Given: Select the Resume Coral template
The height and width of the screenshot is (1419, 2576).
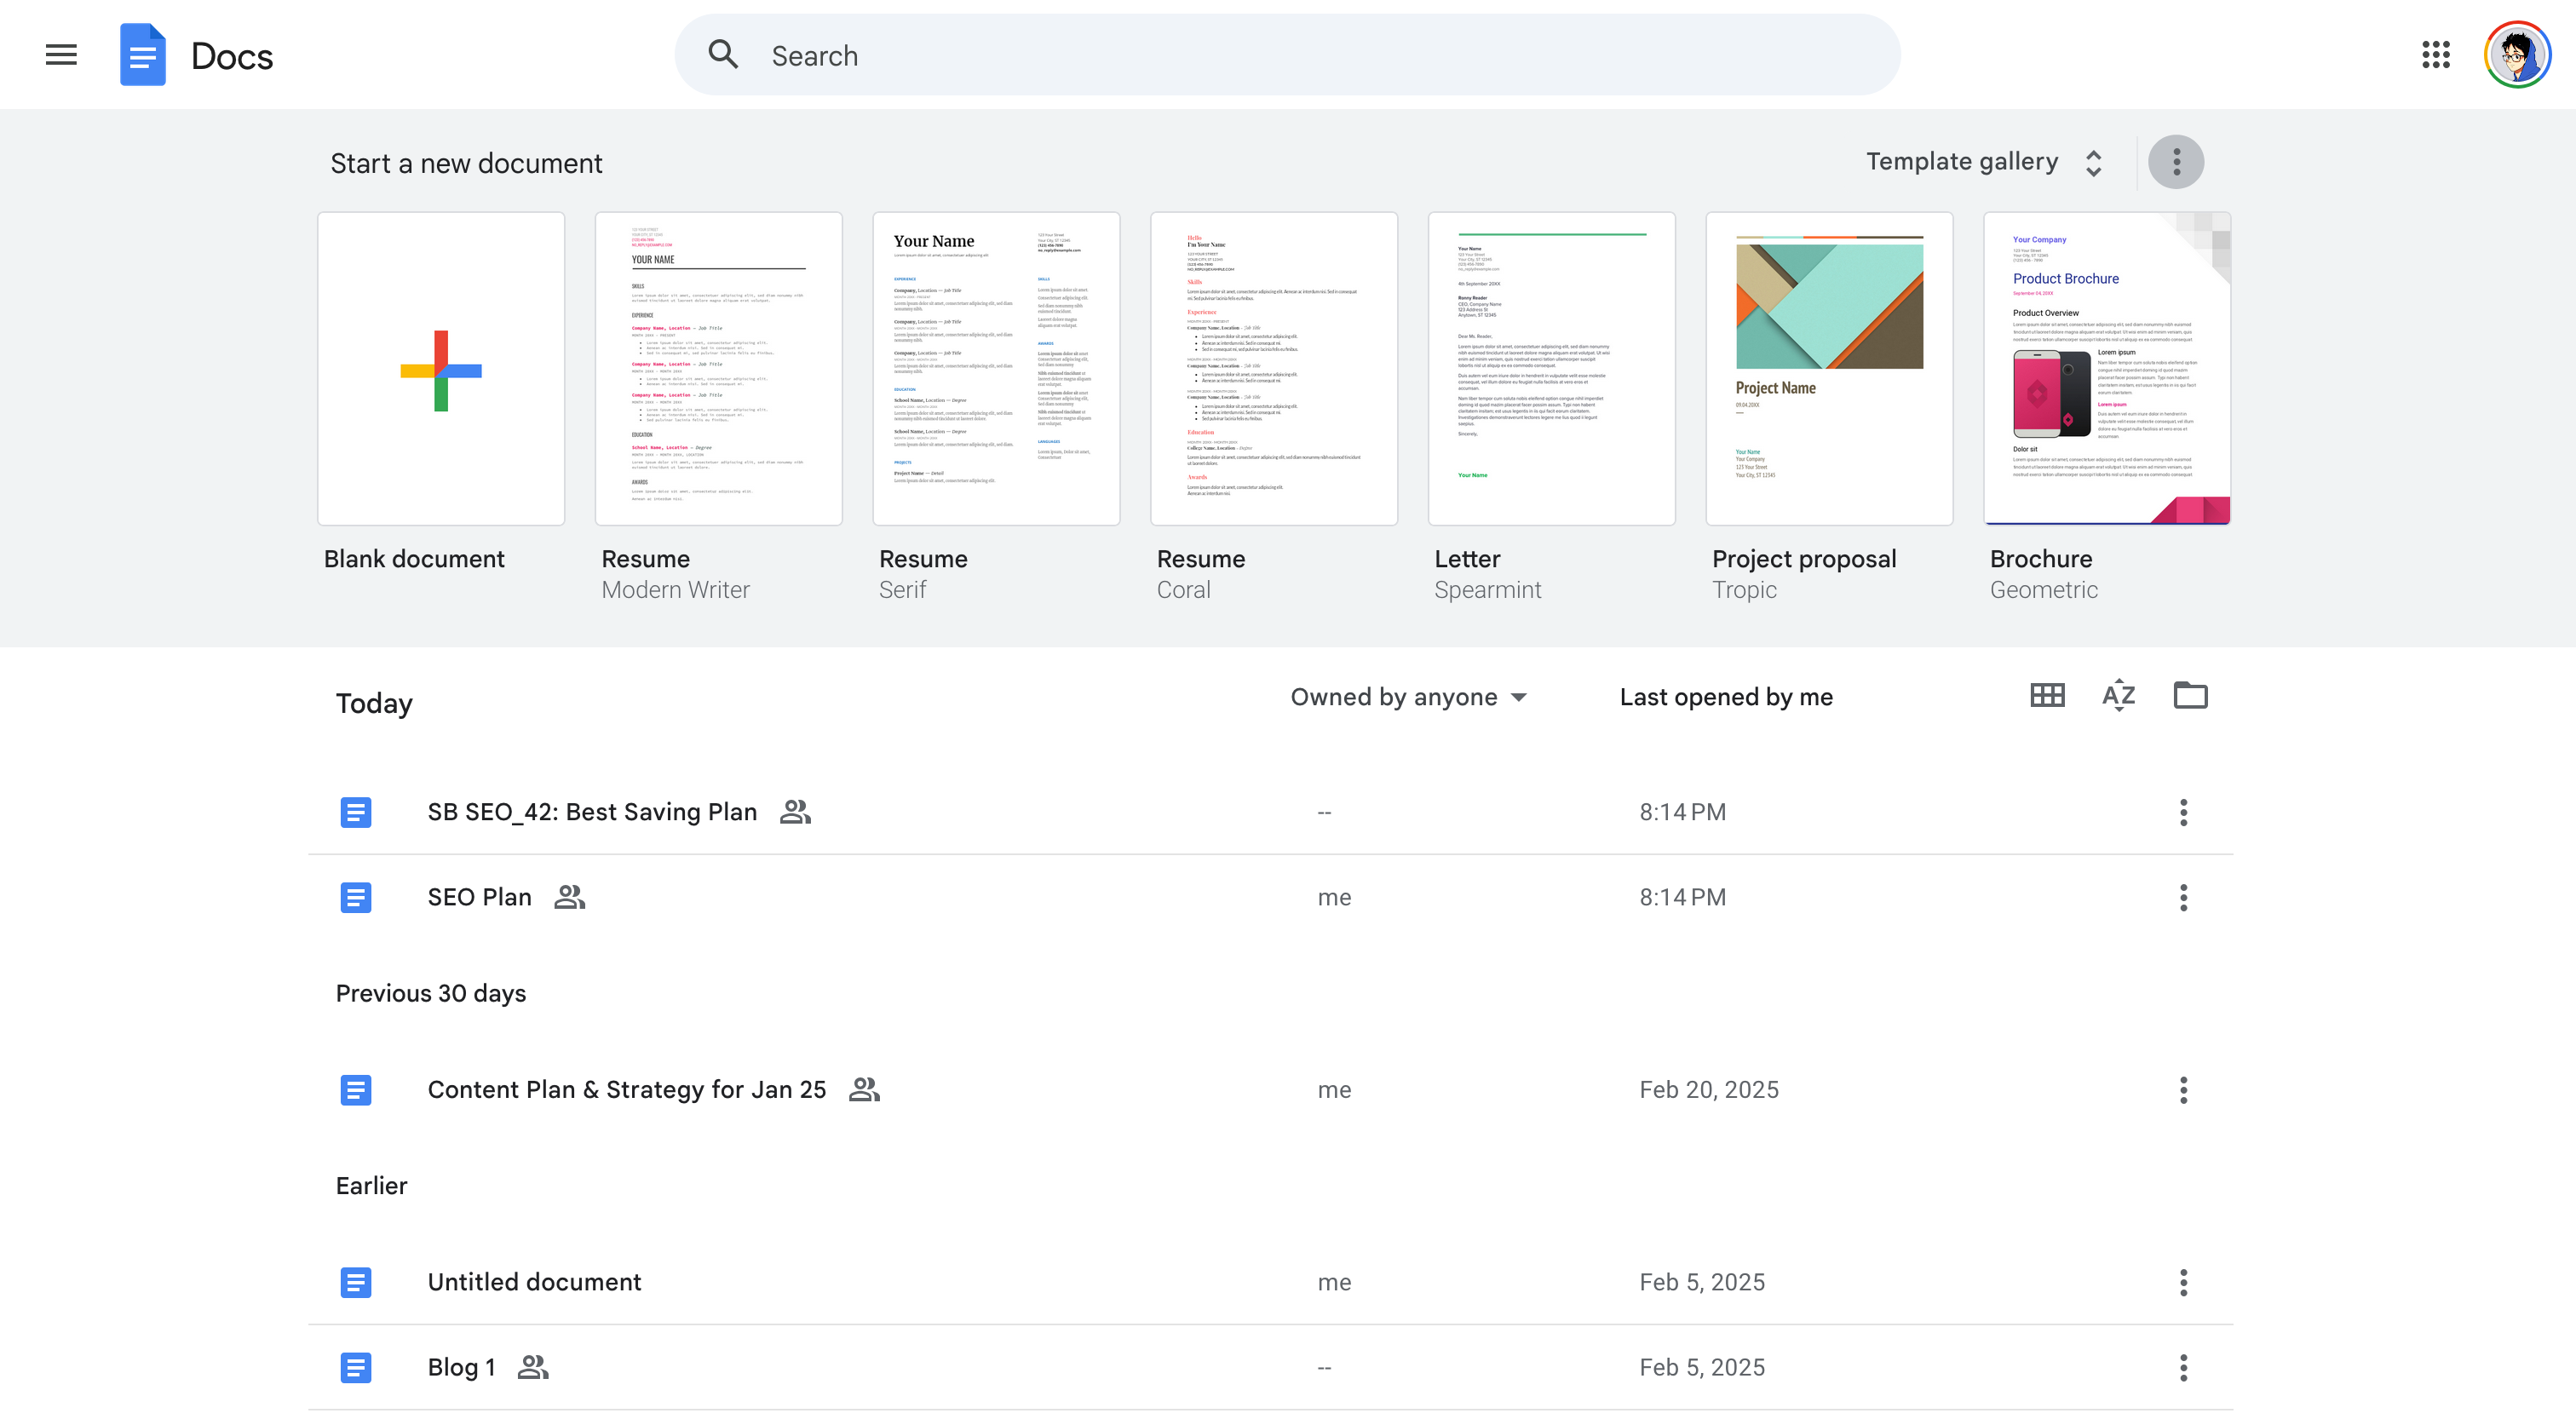Looking at the screenshot, I should click(1273, 369).
